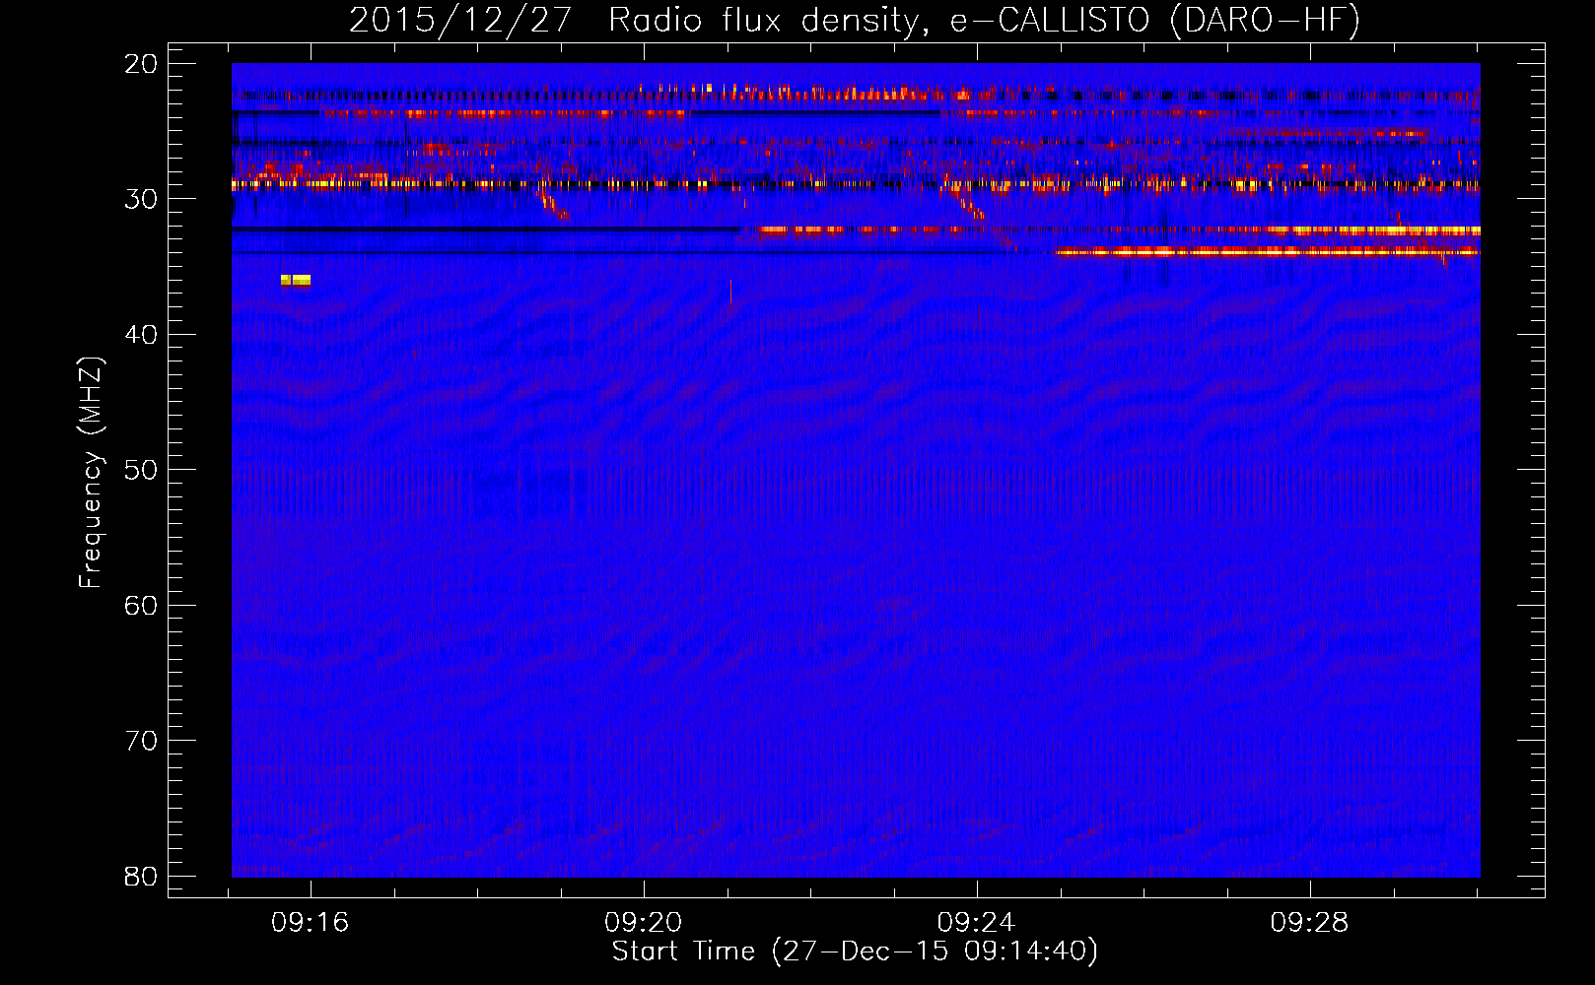
Task: Click the 80 MHz frequency tick label
Action: click(x=141, y=876)
